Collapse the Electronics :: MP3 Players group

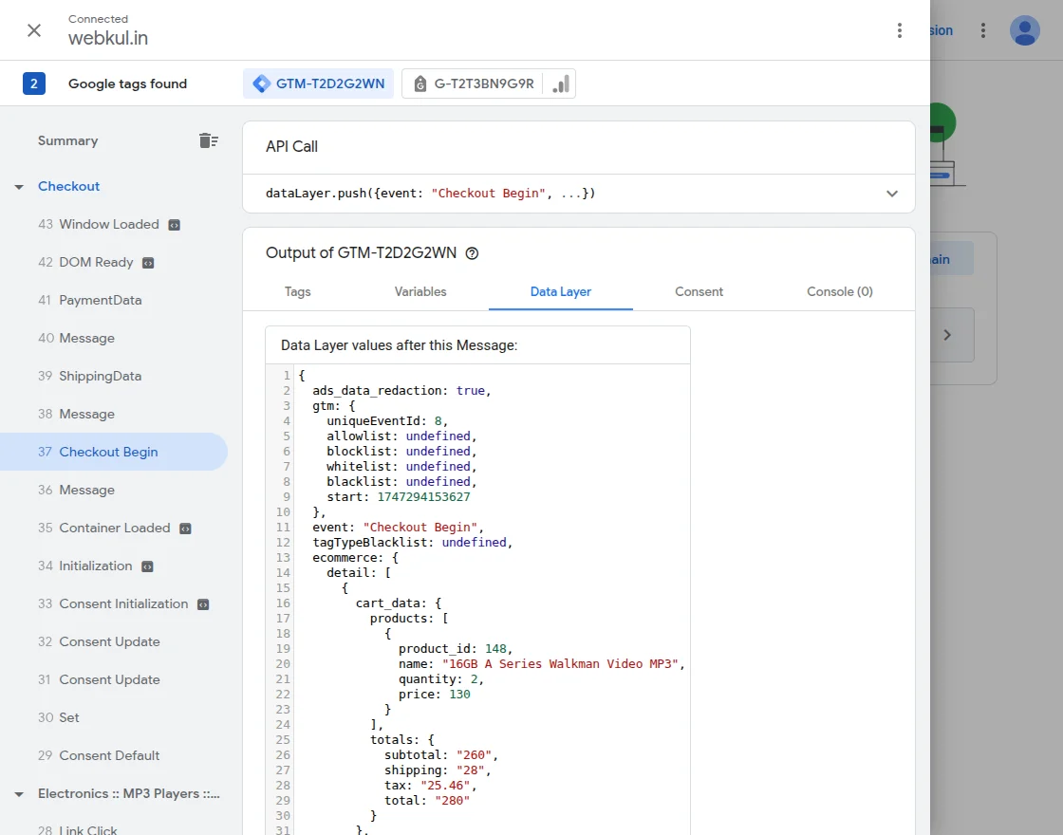[x=19, y=794]
